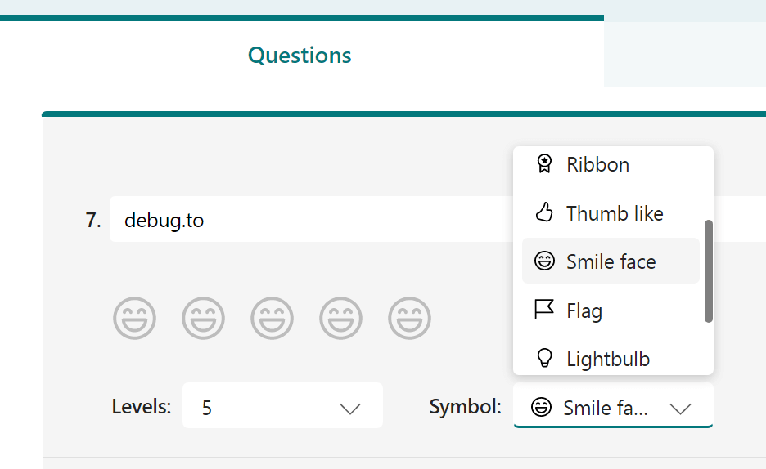The width and height of the screenshot is (766, 469).
Task: Click the Ribbon icon in symbol list
Action: pyautogui.click(x=544, y=164)
